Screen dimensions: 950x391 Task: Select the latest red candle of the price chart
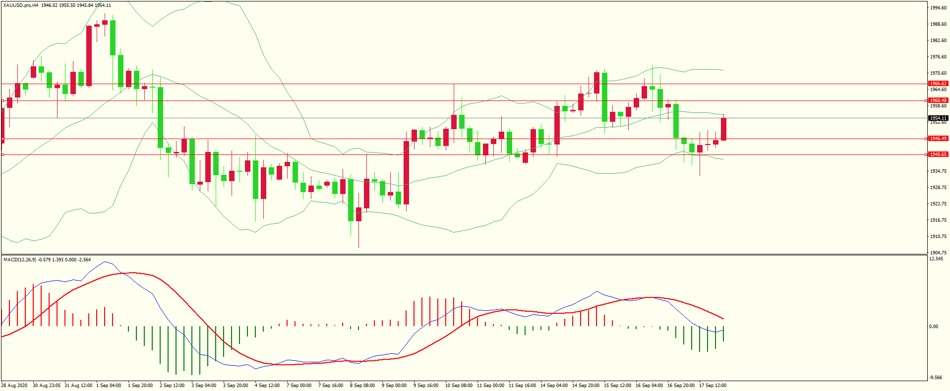[x=724, y=129]
